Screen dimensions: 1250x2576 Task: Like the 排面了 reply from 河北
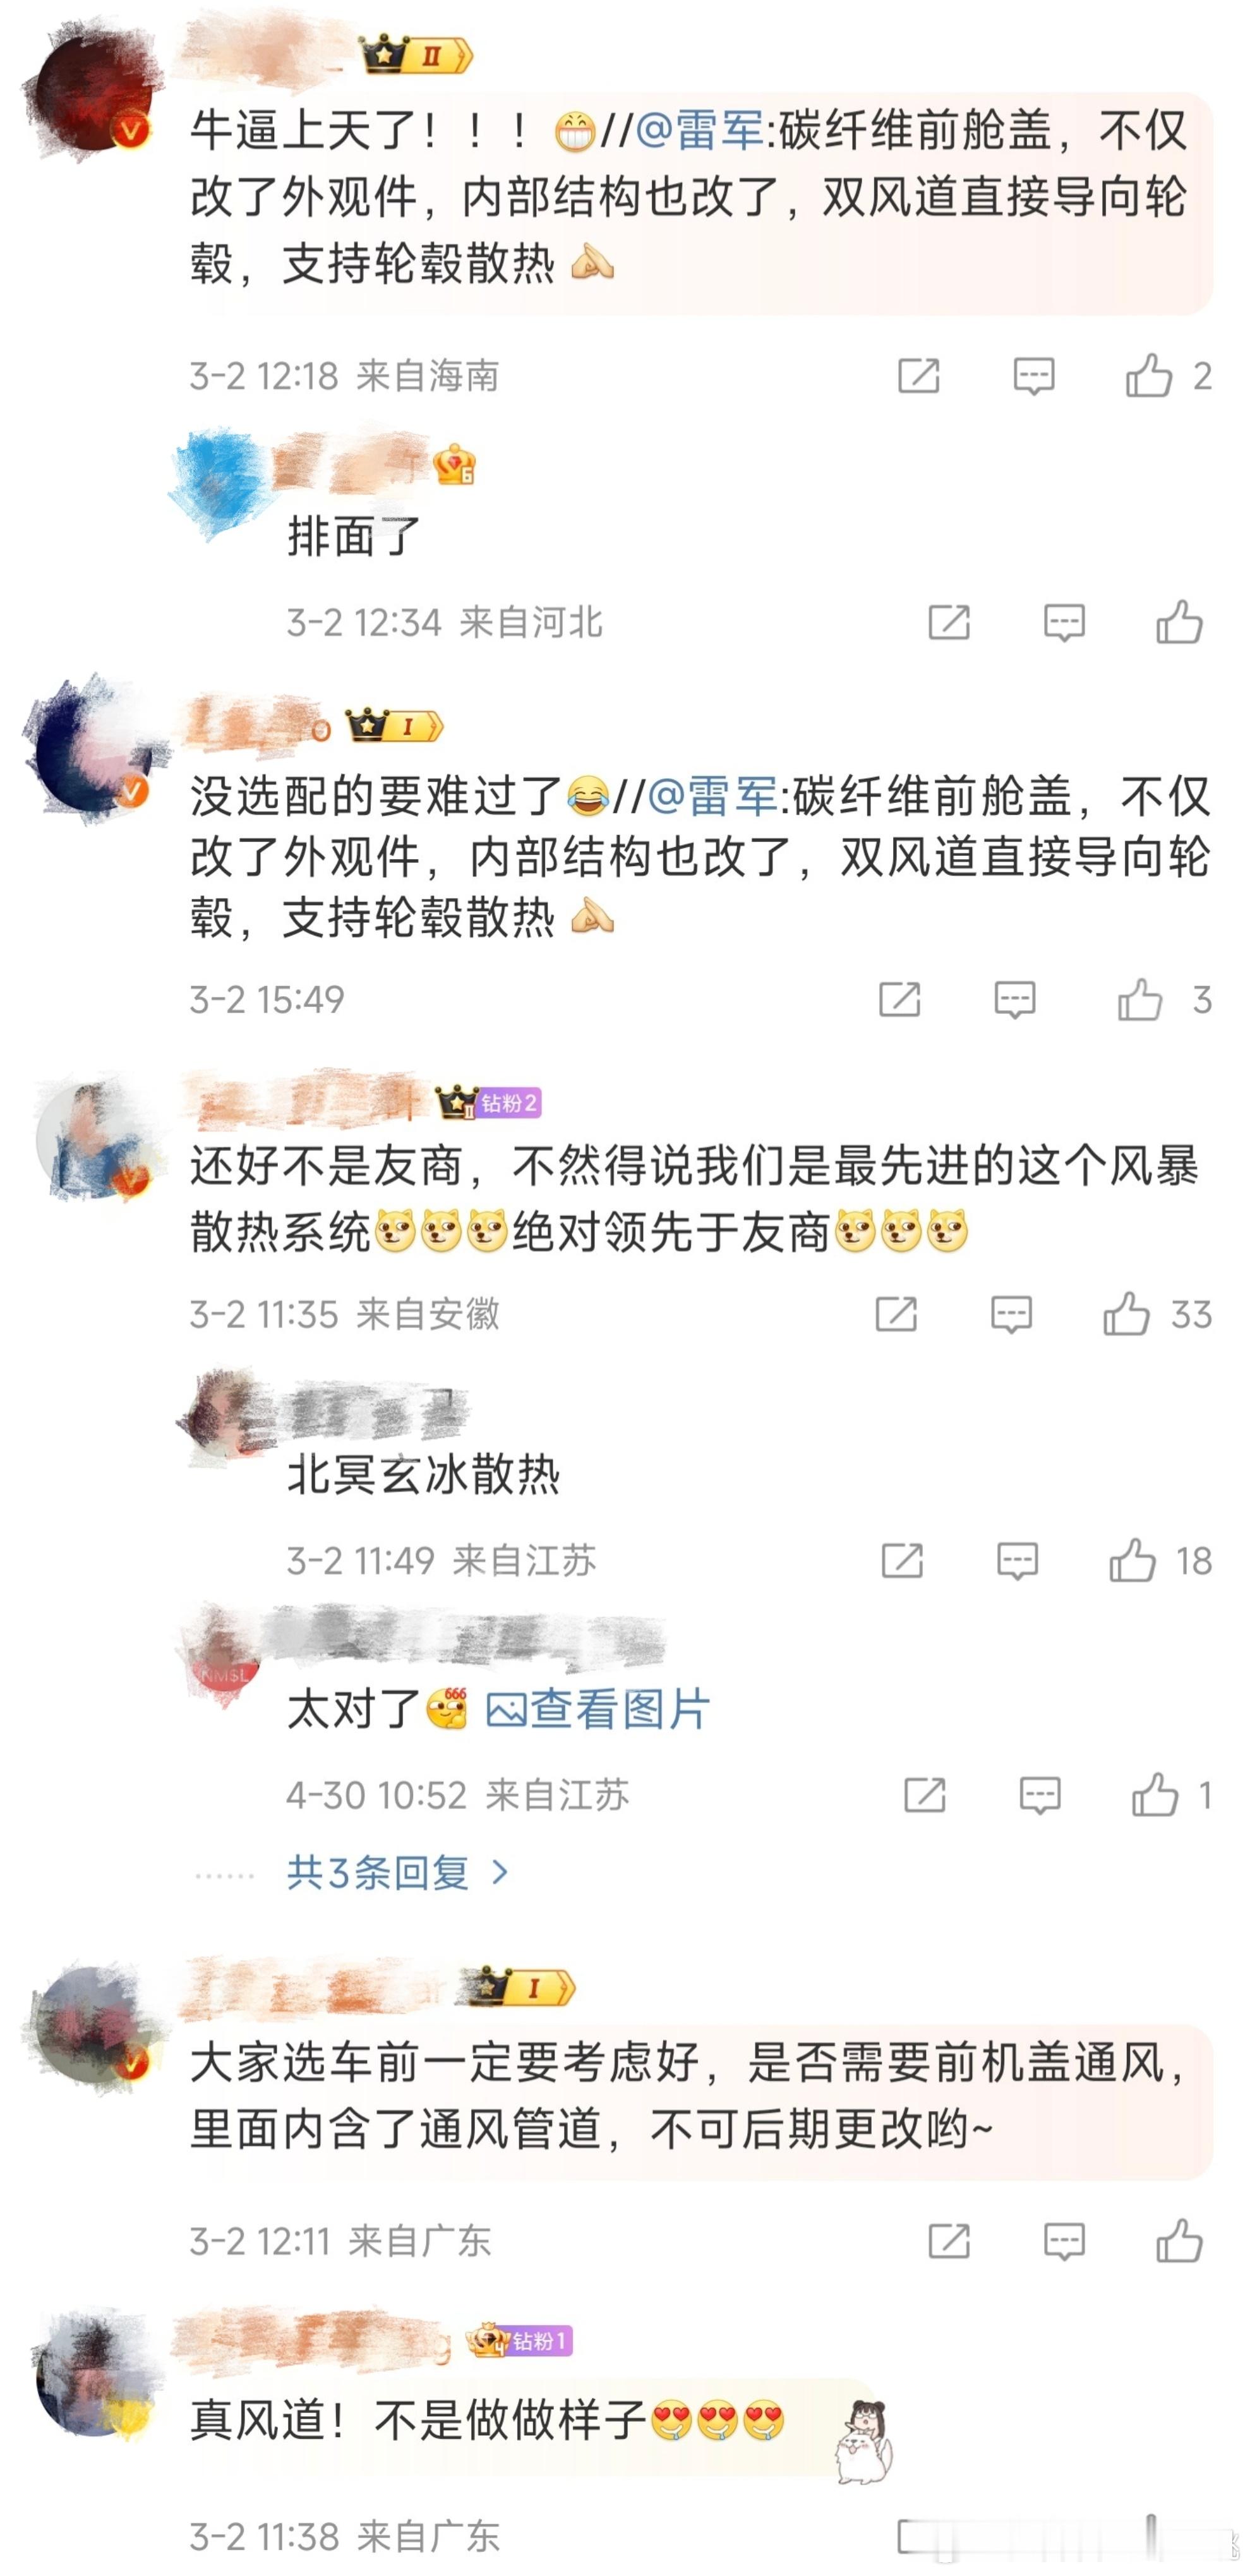click(1179, 622)
